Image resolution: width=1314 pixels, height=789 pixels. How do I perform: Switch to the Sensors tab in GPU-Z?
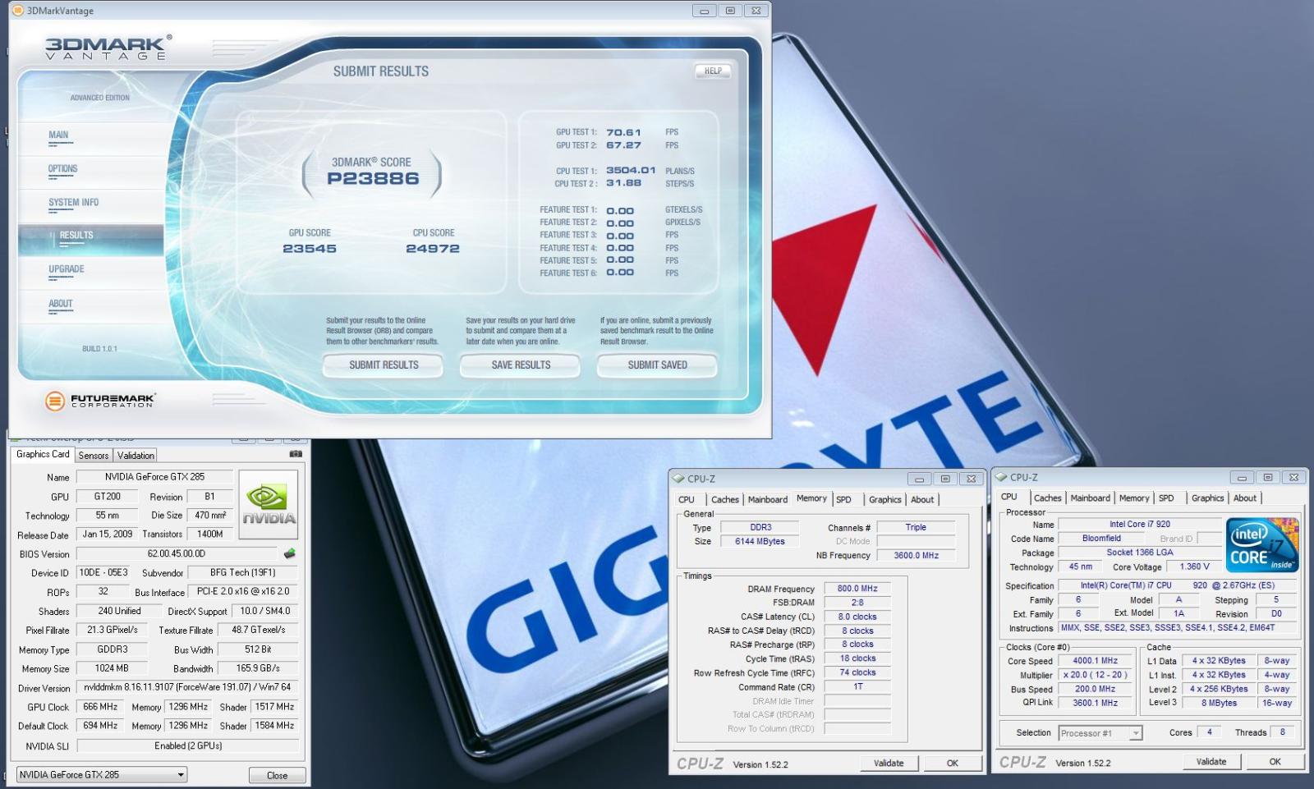point(94,456)
